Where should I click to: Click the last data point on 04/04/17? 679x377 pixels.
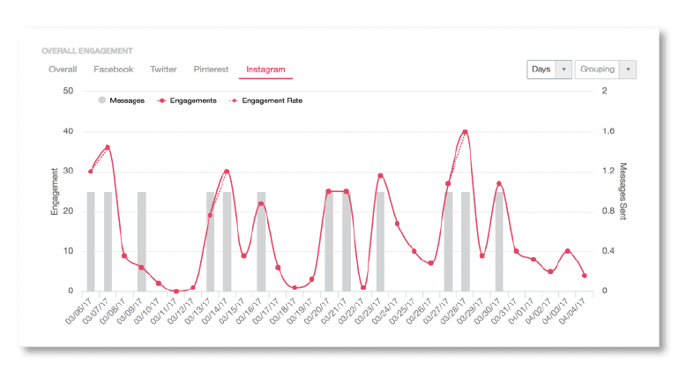585,276
